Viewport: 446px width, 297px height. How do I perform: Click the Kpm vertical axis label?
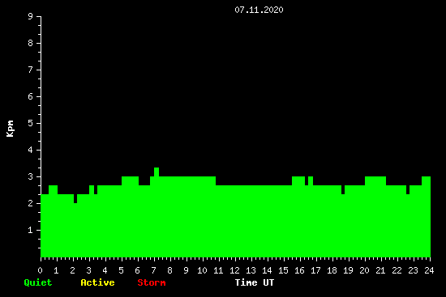point(10,129)
